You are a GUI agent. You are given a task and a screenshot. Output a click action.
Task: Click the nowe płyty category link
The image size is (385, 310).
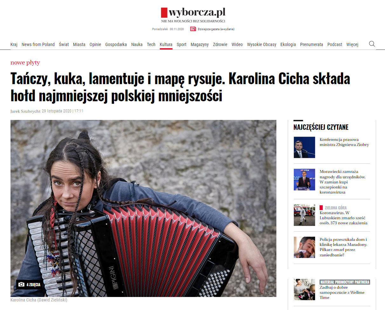[x=25, y=63]
